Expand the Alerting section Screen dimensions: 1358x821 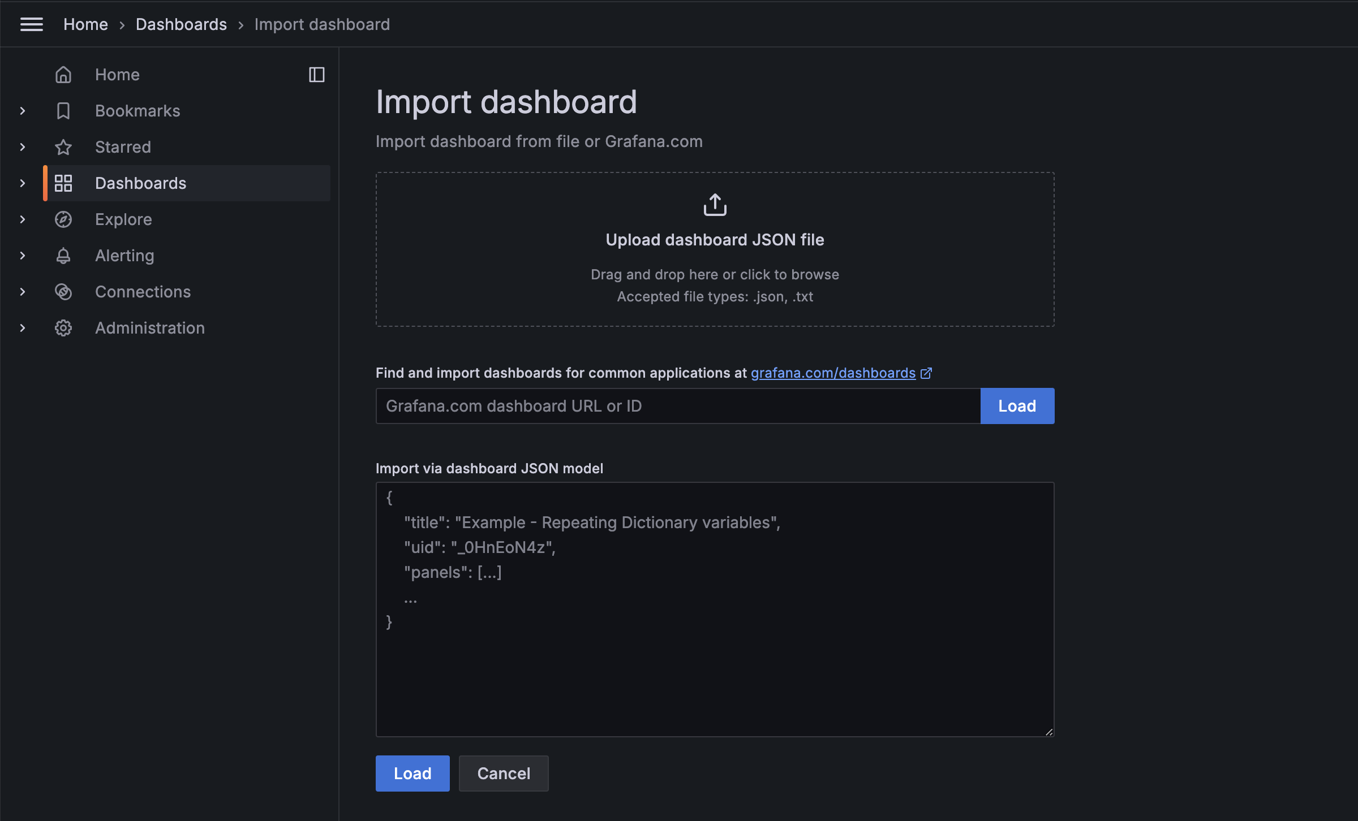point(23,256)
